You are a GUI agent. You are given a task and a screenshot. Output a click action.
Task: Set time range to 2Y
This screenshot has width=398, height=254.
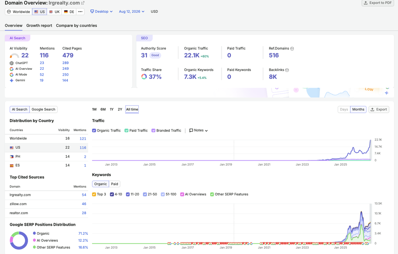pyautogui.click(x=120, y=109)
